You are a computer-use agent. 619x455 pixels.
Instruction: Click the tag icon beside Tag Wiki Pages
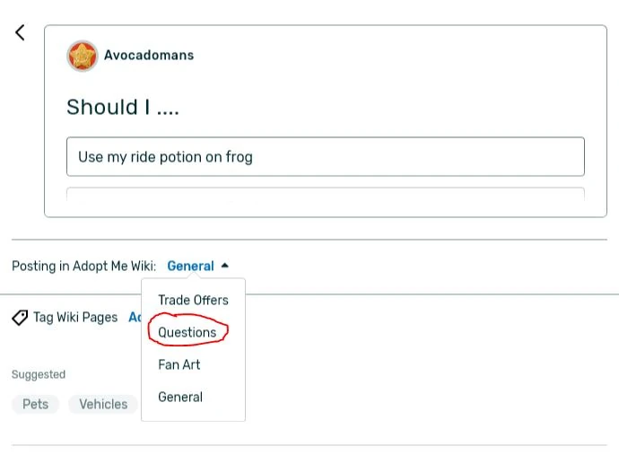pyautogui.click(x=20, y=318)
